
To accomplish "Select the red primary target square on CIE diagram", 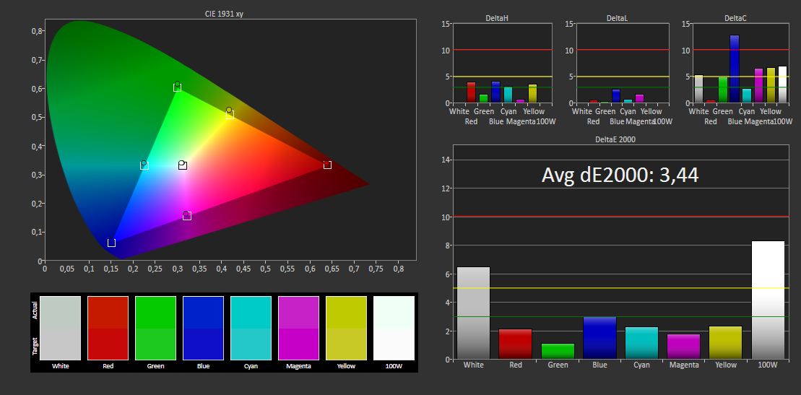I will click(x=327, y=165).
